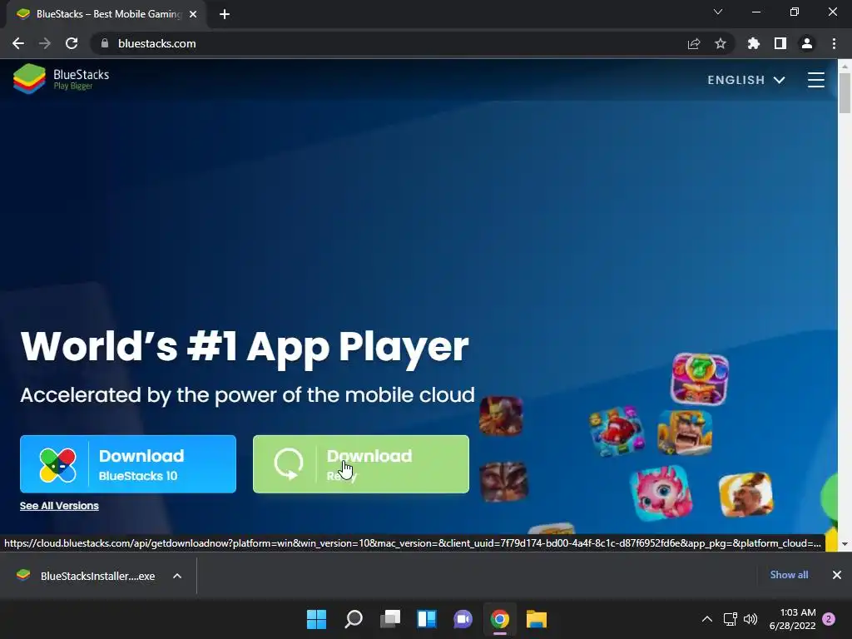Click the slot machine 7 game icon

(700, 379)
